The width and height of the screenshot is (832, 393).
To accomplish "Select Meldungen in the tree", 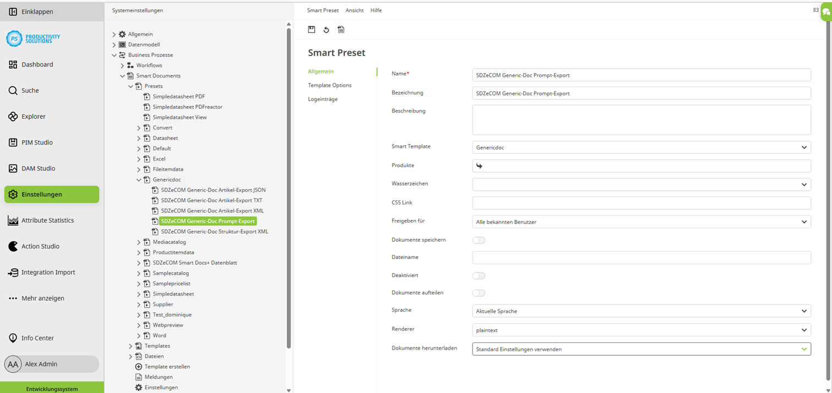I will pyautogui.click(x=158, y=377).
